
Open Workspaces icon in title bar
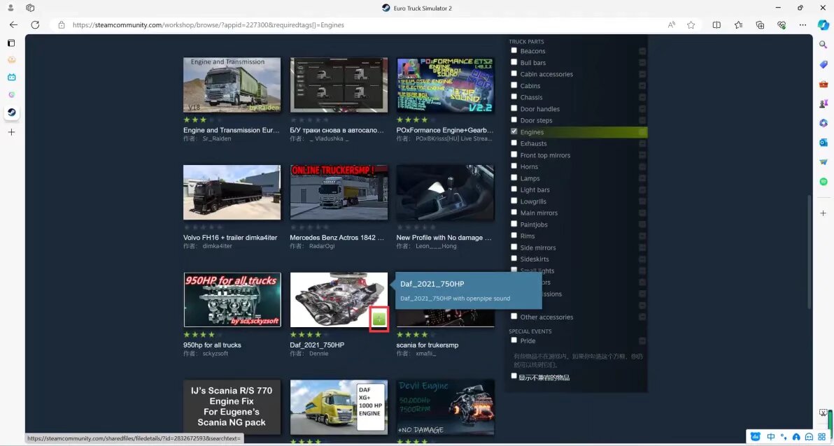30,8
